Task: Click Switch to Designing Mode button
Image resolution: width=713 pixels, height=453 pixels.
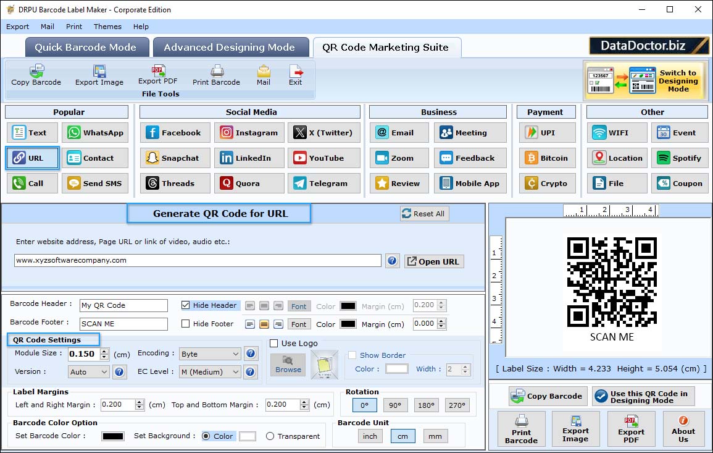Action: click(646, 80)
